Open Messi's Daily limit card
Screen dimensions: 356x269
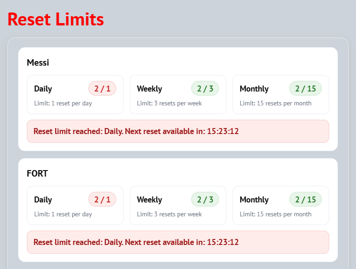pyautogui.click(x=75, y=94)
